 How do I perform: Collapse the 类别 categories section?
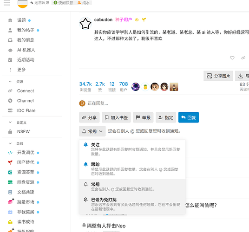[x=10, y=143]
